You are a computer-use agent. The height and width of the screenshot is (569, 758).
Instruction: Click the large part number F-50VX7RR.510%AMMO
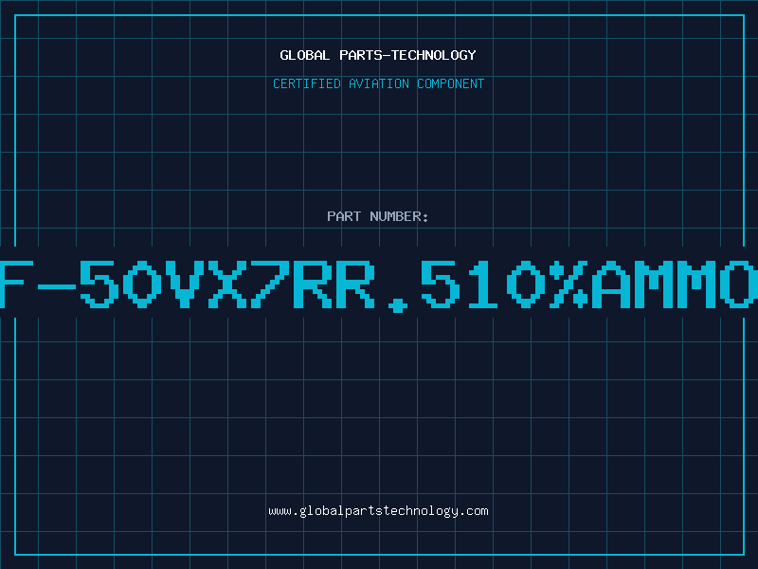pyautogui.click(x=379, y=284)
